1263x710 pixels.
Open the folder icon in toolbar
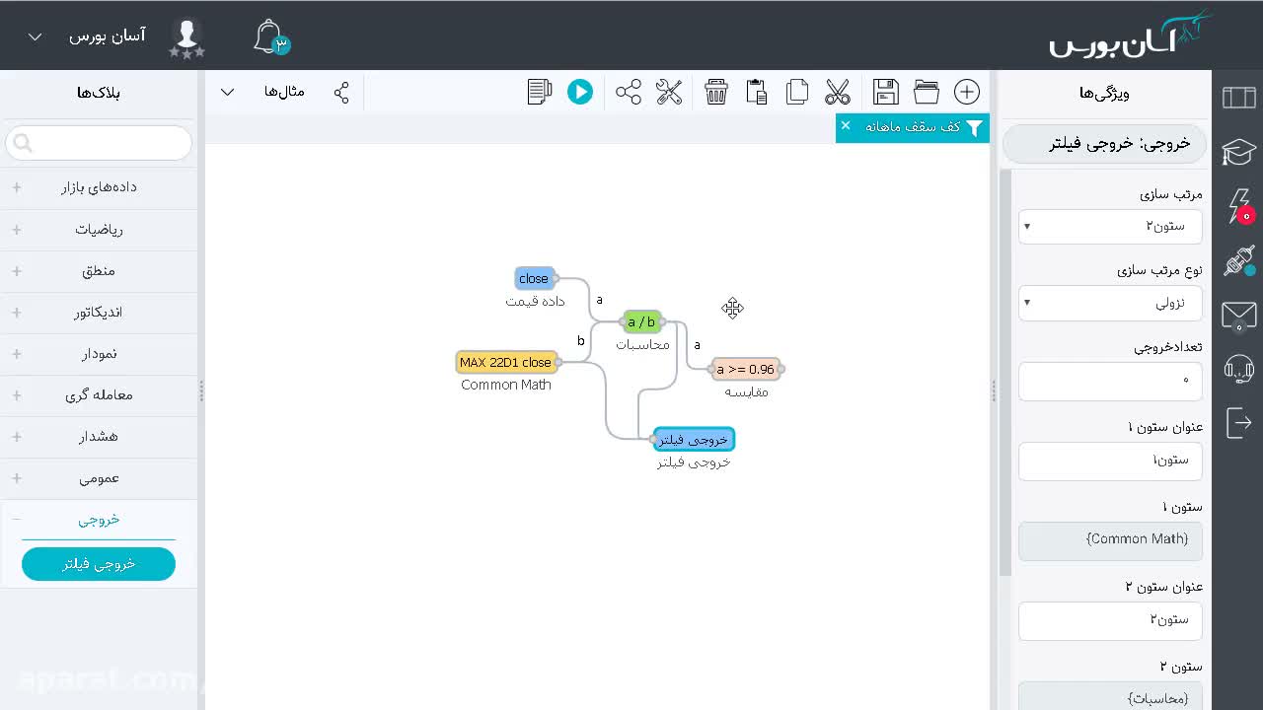[927, 92]
